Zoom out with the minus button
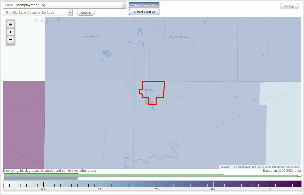This screenshot has height=195, width=304. click(10, 39)
